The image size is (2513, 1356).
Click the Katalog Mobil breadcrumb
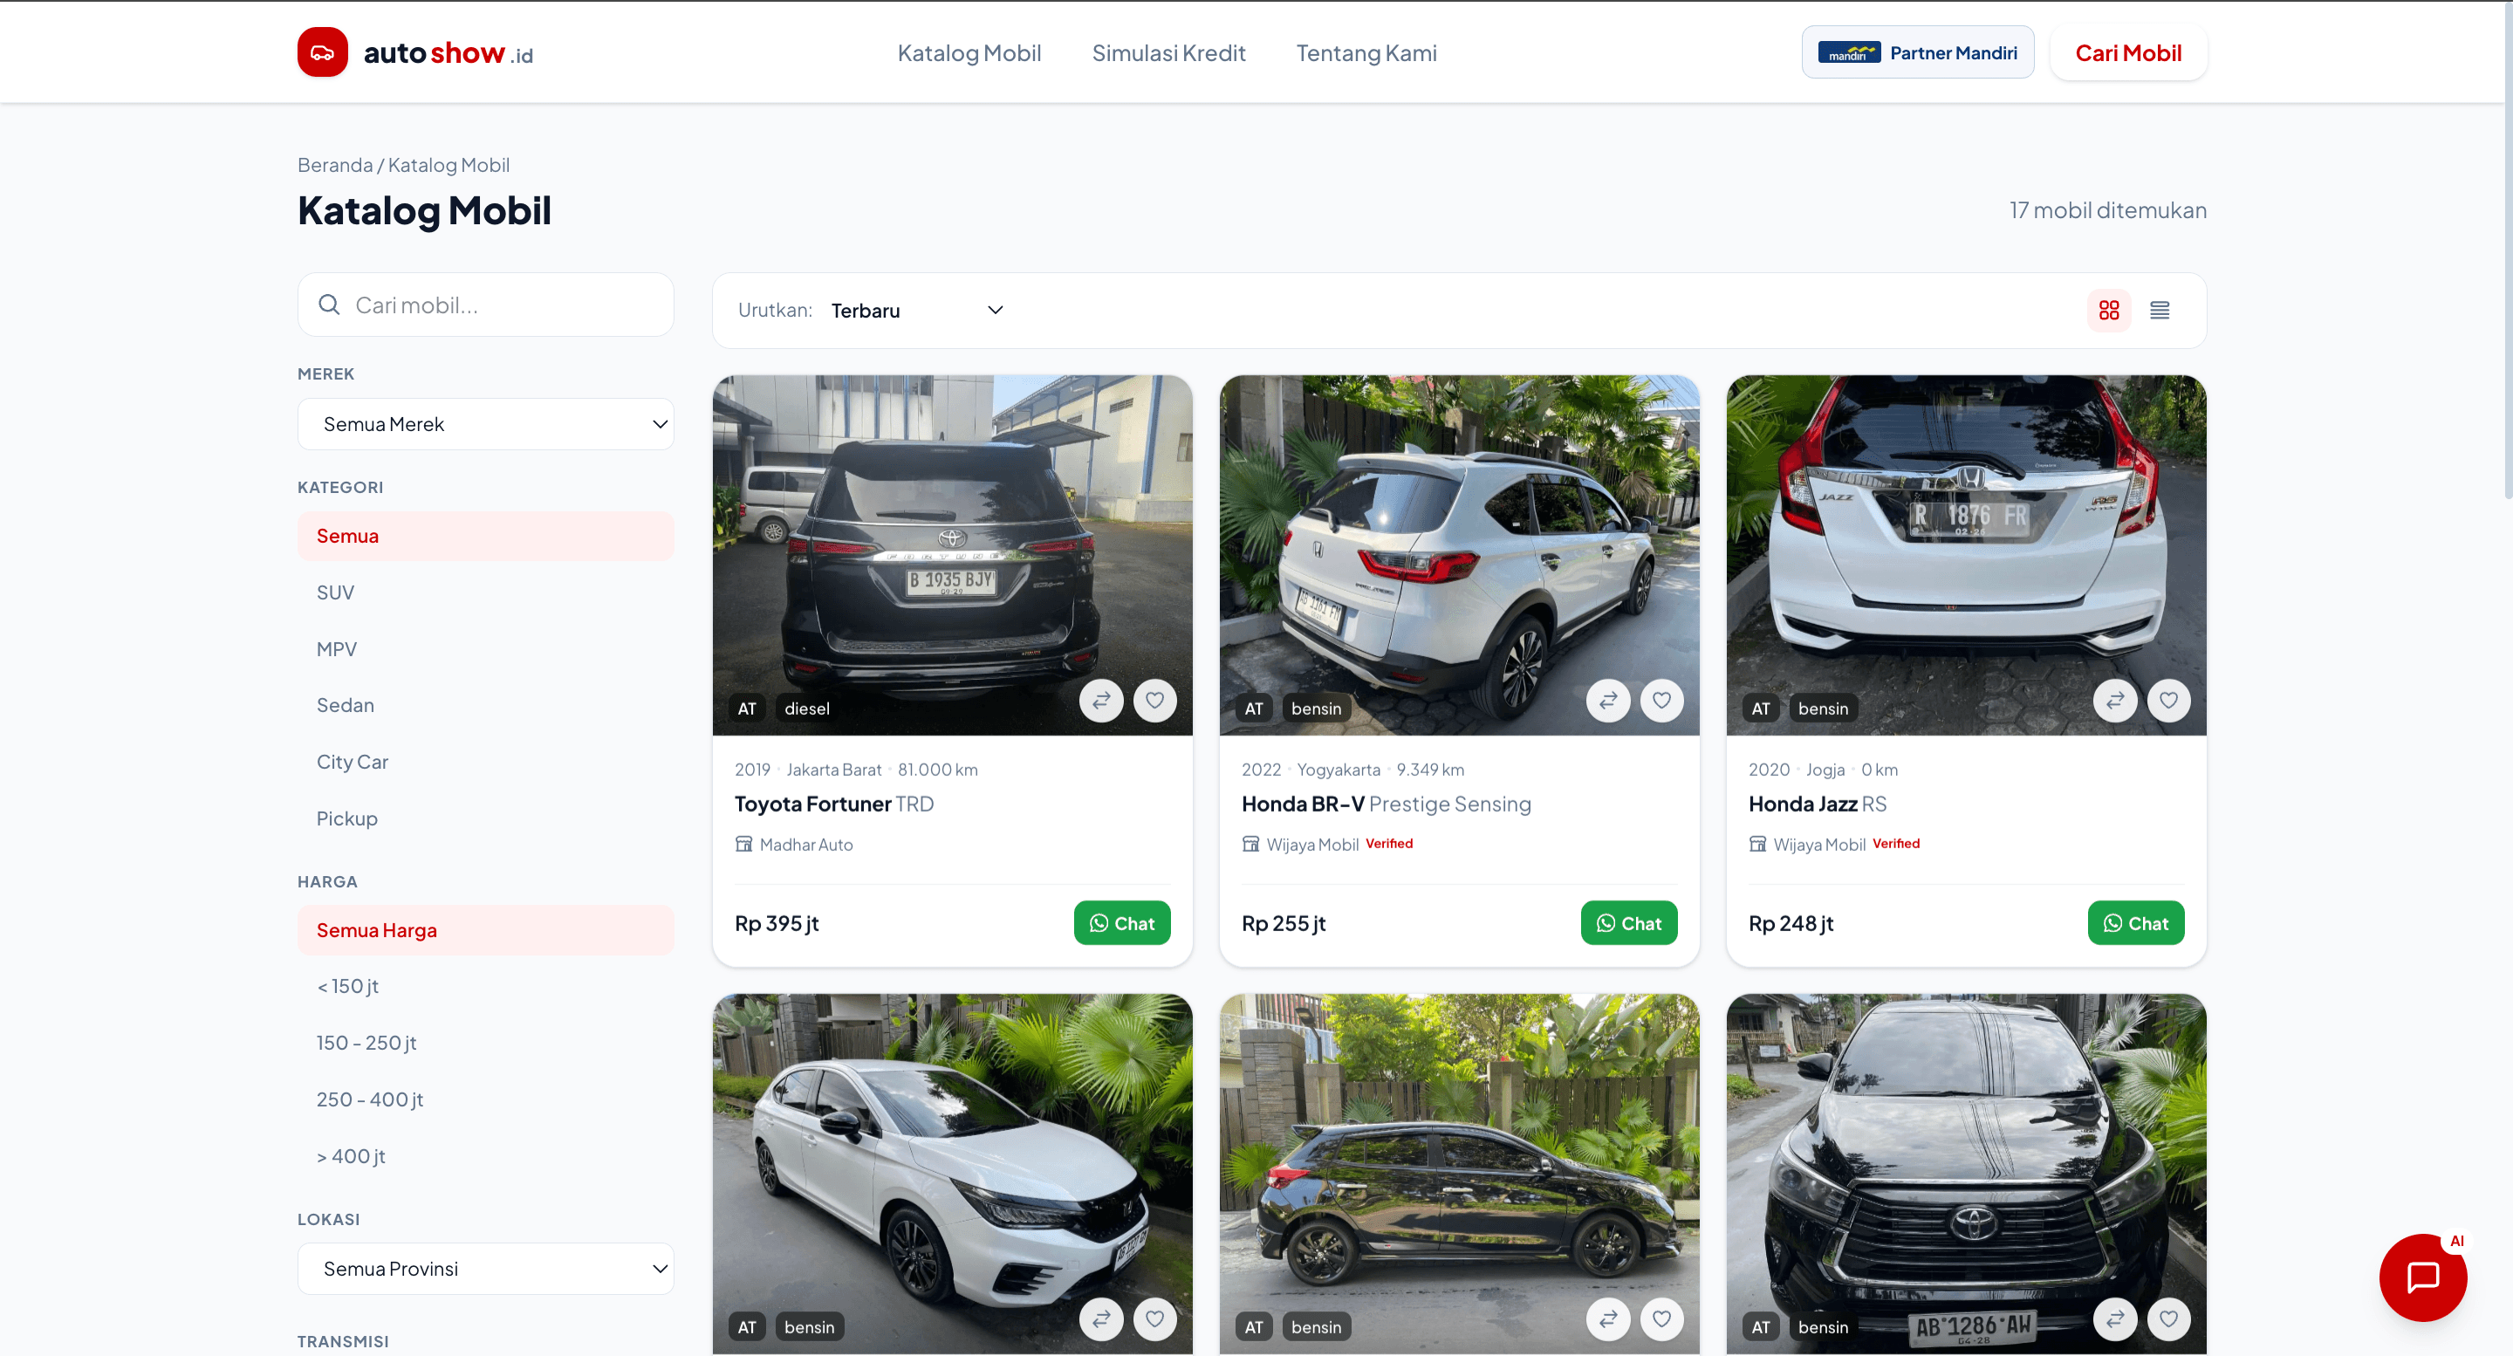click(x=449, y=165)
